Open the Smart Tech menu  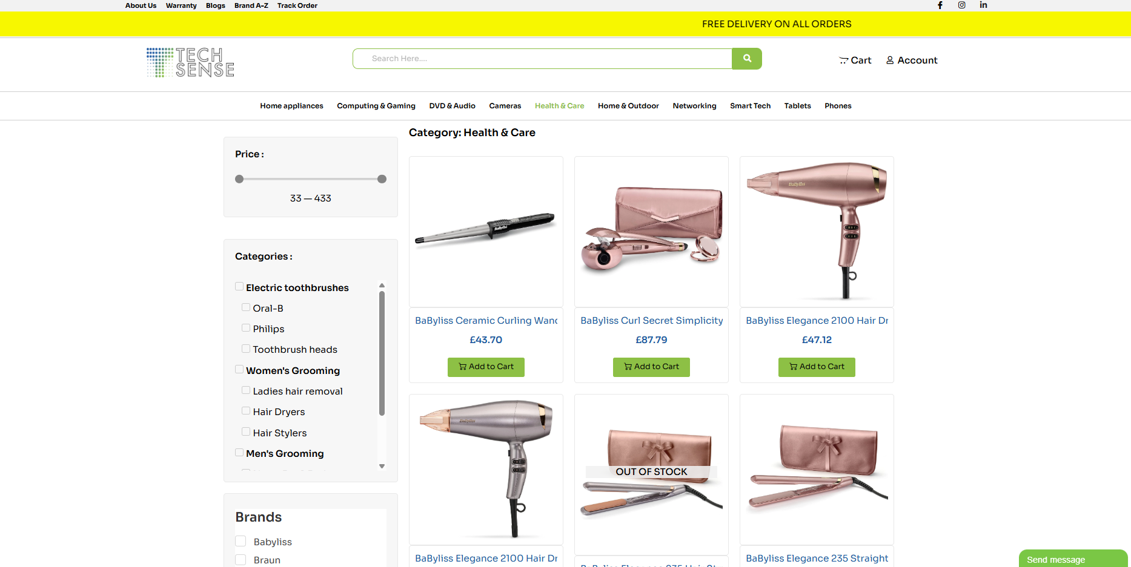tap(750, 106)
